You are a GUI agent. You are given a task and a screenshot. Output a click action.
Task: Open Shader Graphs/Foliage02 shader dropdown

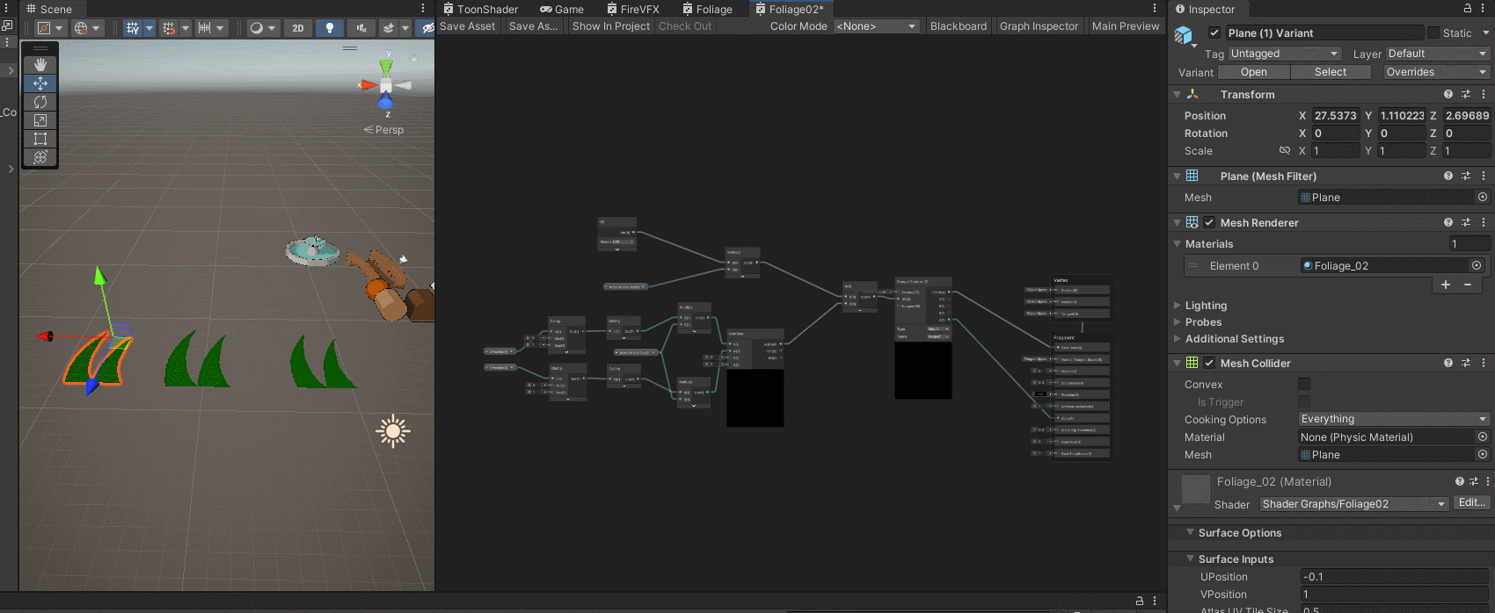[x=1353, y=504]
